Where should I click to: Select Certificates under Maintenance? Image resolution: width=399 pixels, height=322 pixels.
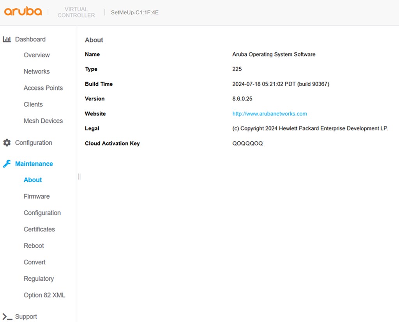tap(39, 229)
